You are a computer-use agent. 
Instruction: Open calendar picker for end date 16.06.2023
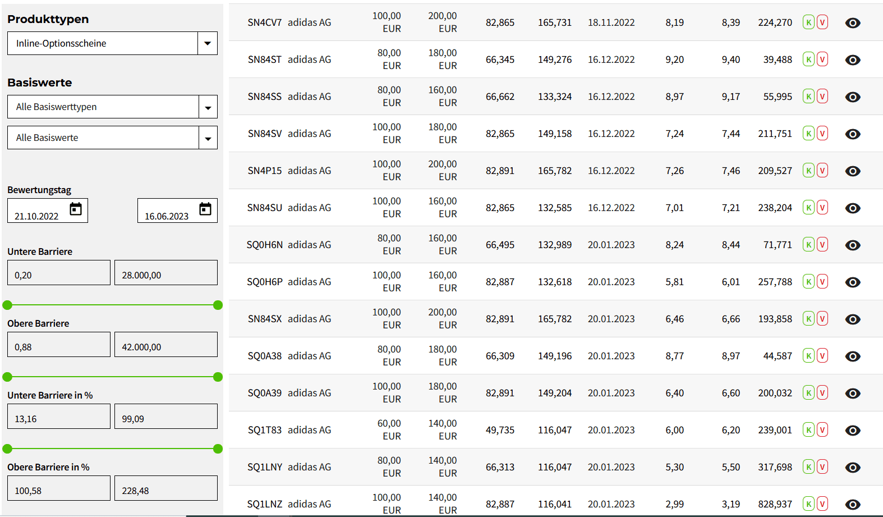pyautogui.click(x=205, y=209)
